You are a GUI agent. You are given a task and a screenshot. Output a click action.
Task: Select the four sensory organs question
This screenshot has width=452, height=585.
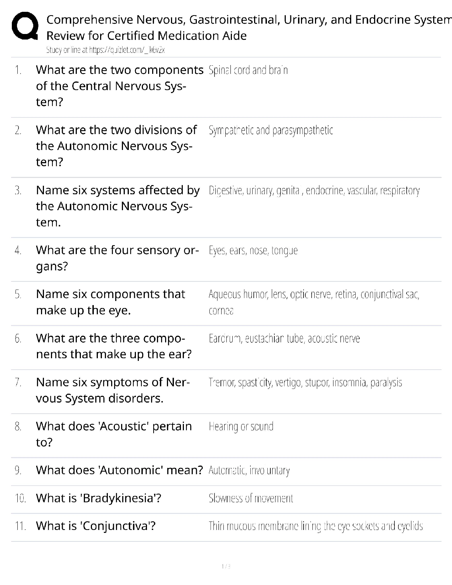point(117,258)
